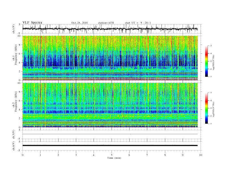Click the "-3" value on ch.2 colorbar

coord(210,93)
